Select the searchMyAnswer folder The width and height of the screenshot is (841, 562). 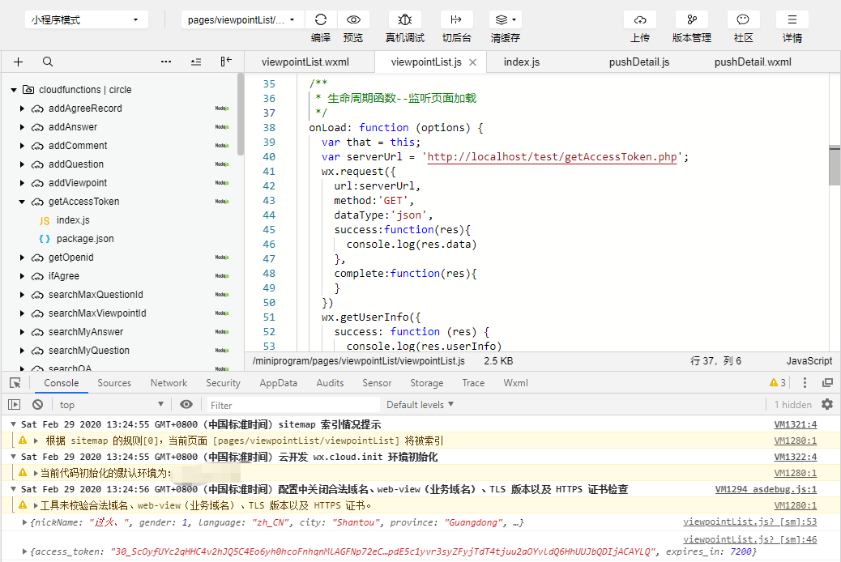coord(86,332)
